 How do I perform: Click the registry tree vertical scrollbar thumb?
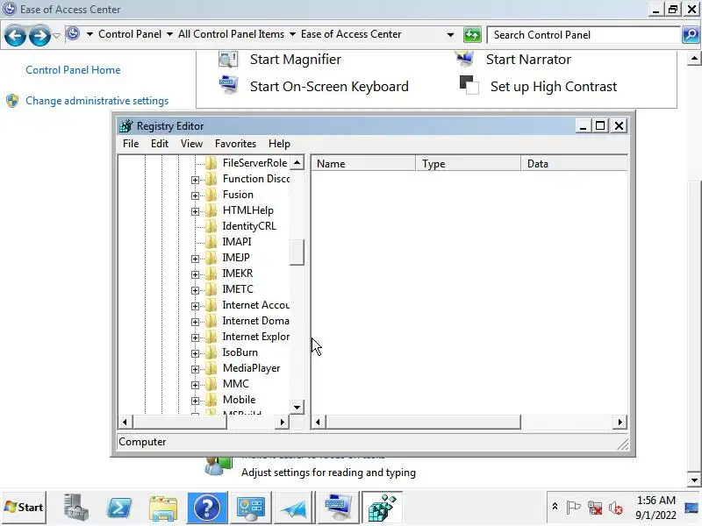point(297,252)
